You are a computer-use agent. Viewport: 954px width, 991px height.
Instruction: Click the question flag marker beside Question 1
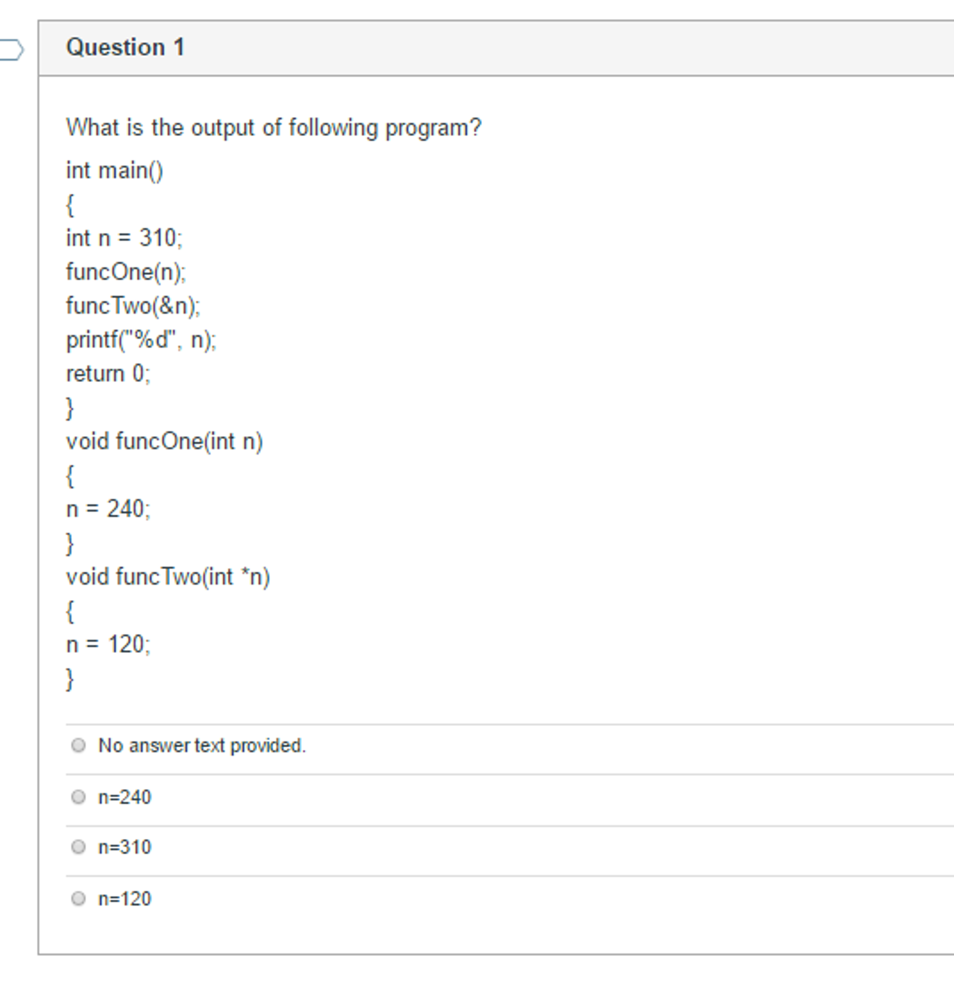point(10,49)
